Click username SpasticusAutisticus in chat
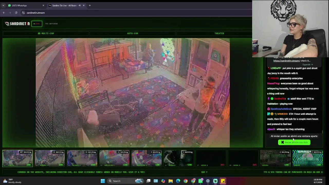 click(x=281, y=109)
